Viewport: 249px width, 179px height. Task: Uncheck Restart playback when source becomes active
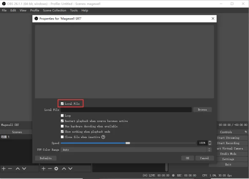click(62, 121)
